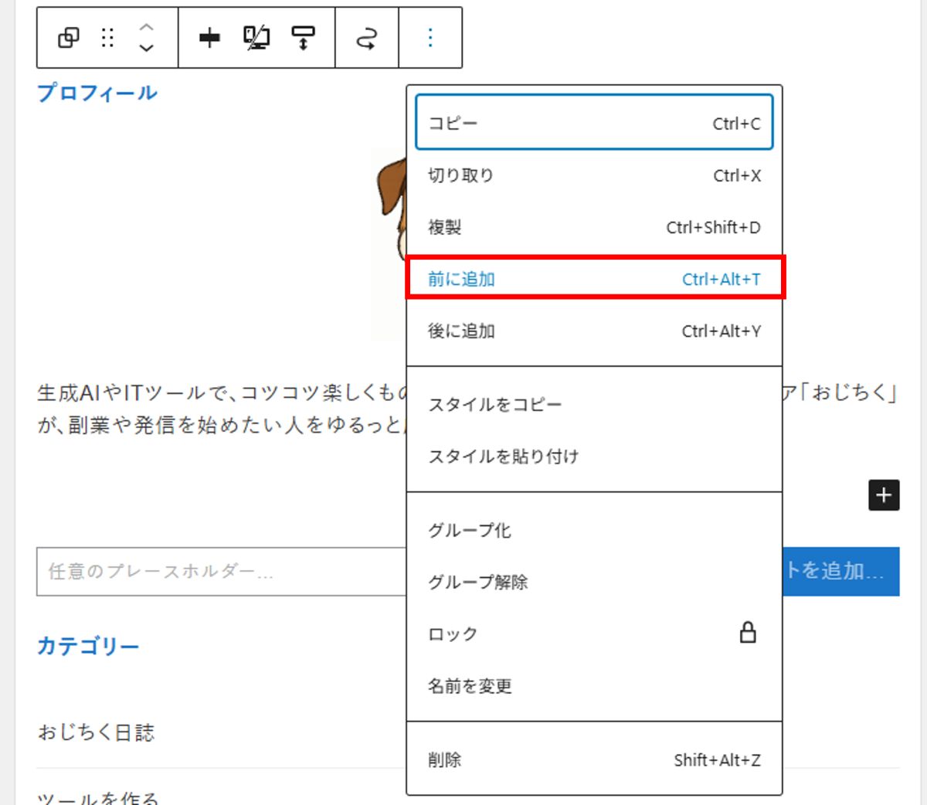Move block down with chevron arrow
927x805 pixels.
pyautogui.click(x=146, y=48)
